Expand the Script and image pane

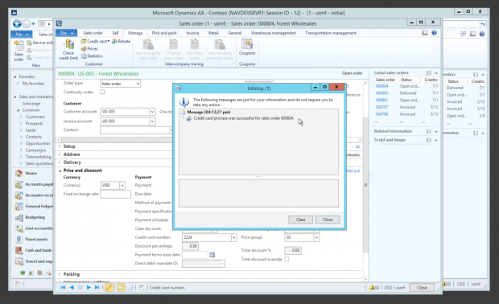point(436,140)
